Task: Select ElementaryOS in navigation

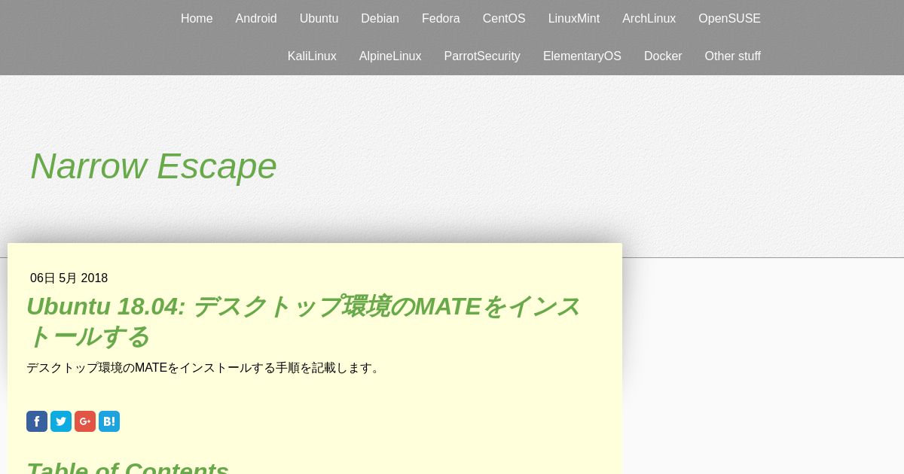Action: tap(582, 56)
